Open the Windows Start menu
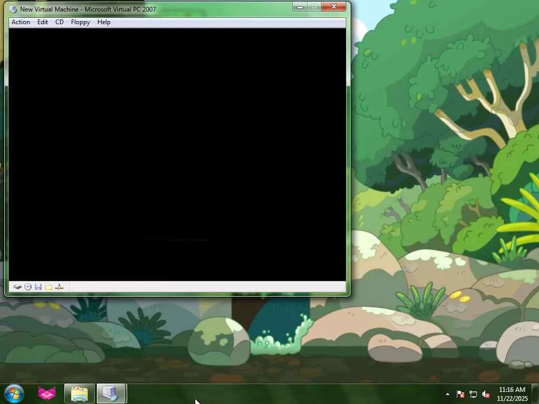 pos(14,393)
